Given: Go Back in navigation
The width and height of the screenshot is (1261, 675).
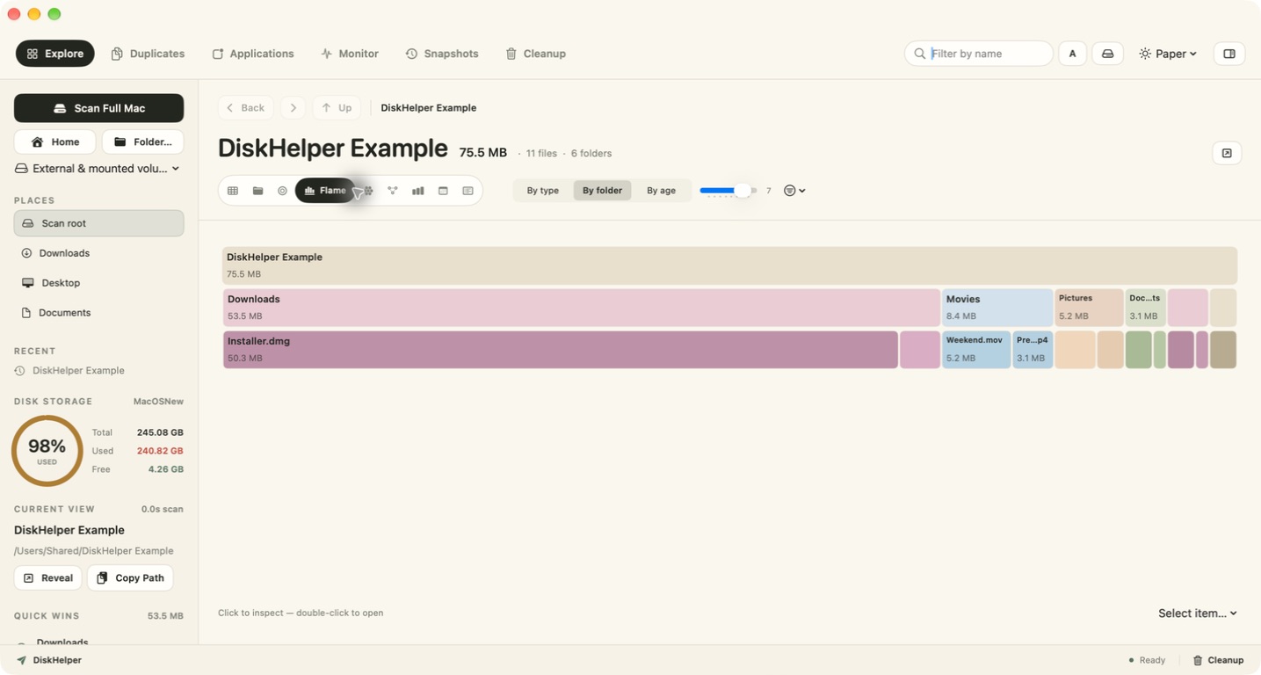Looking at the screenshot, I should coord(245,107).
